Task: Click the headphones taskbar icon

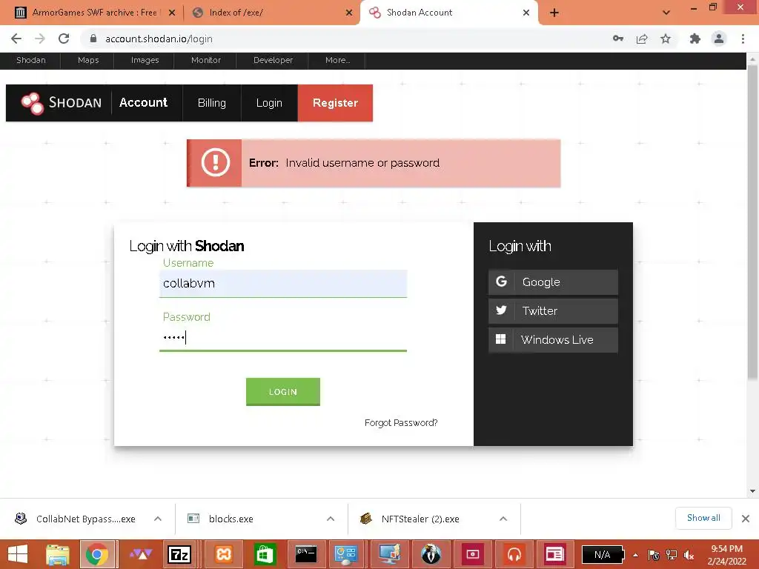Action: (514, 554)
